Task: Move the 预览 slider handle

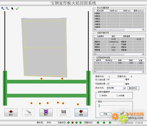Action: (x=99, y=106)
